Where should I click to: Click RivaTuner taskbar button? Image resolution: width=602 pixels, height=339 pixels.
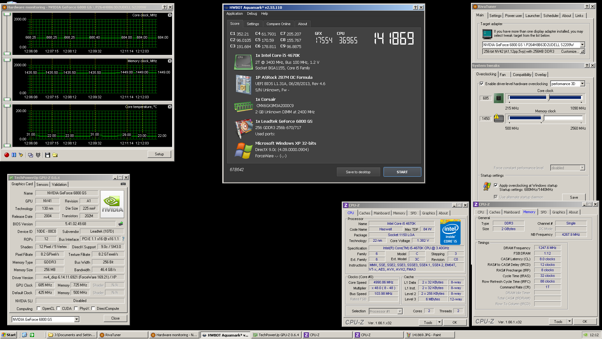tap(123, 335)
